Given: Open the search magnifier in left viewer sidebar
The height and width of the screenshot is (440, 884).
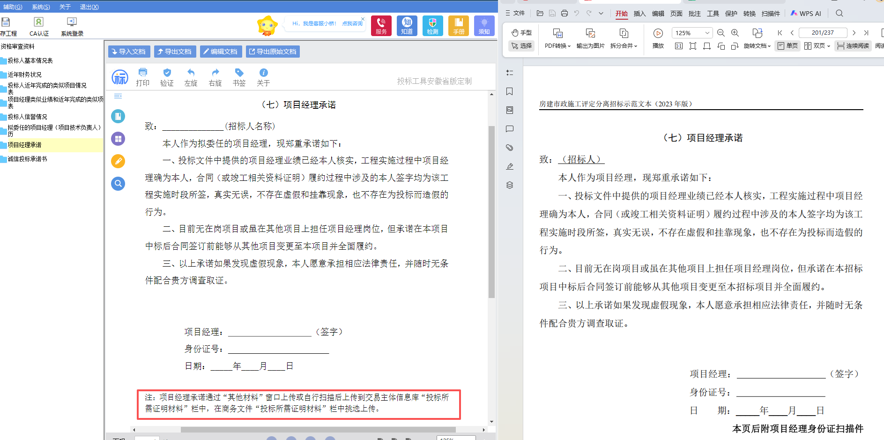Looking at the screenshot, I should point(118,184).
